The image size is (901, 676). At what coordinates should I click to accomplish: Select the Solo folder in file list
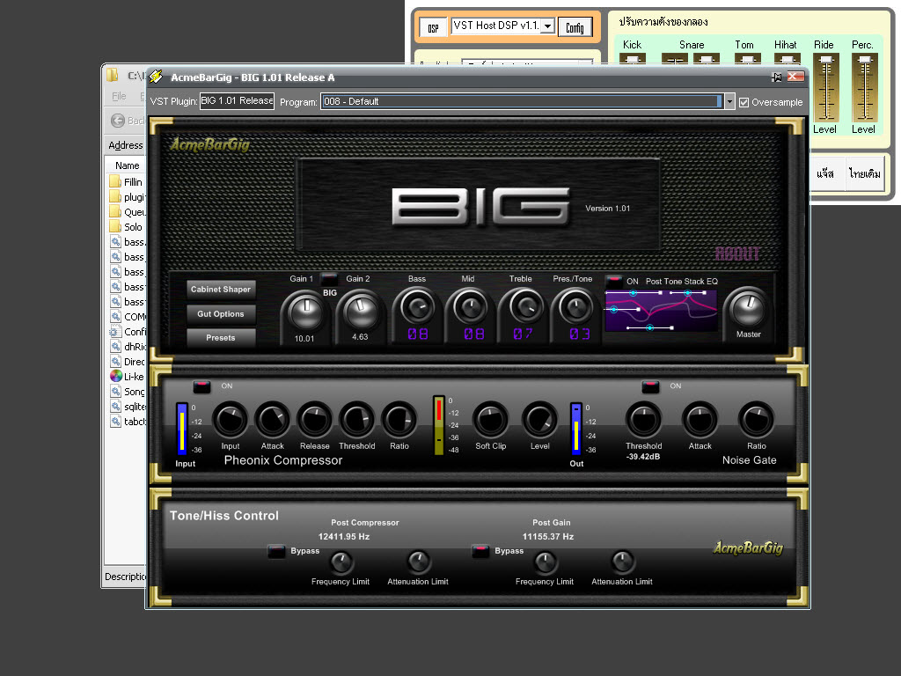click(127, 226)
